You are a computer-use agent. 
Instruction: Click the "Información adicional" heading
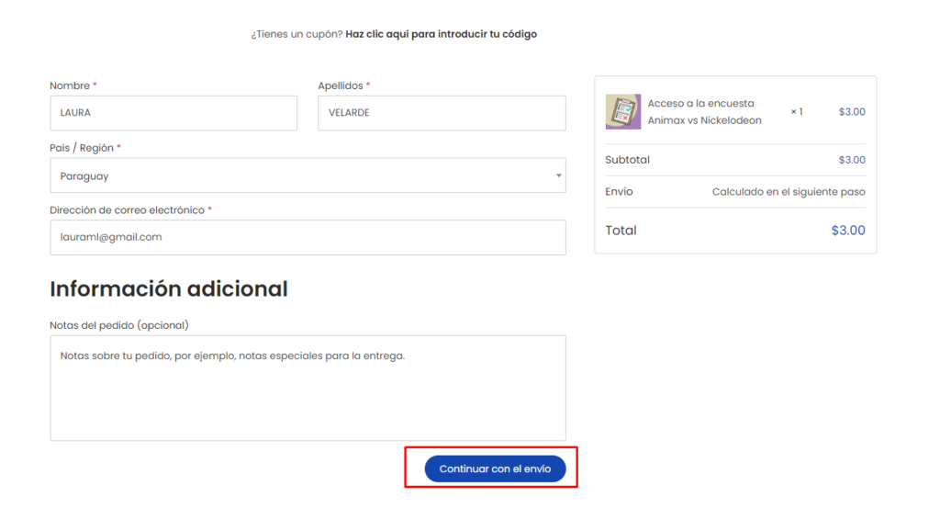point(169,289)
